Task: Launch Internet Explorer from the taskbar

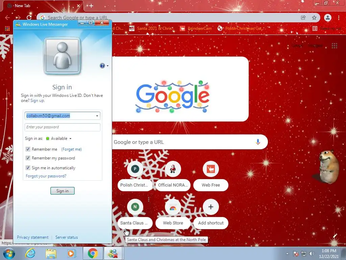Action: pos(30,253)
